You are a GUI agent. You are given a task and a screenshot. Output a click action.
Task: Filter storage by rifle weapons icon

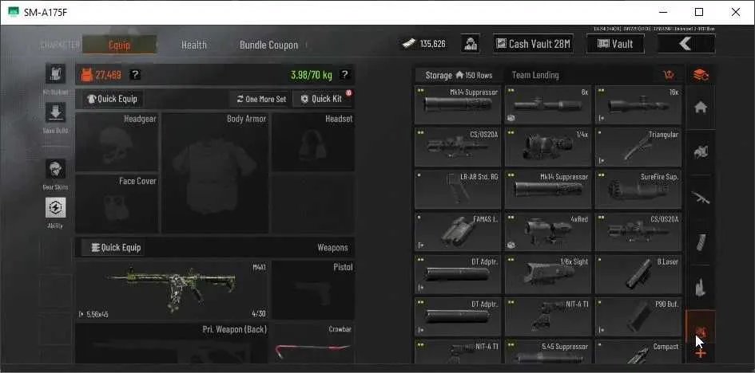point(701,197)
